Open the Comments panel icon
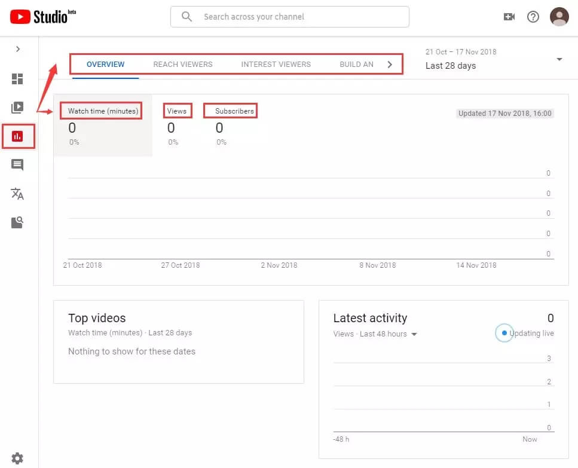The width and height of the screenshot is (578, 468). pyautogui.click(x=18, y=165)
